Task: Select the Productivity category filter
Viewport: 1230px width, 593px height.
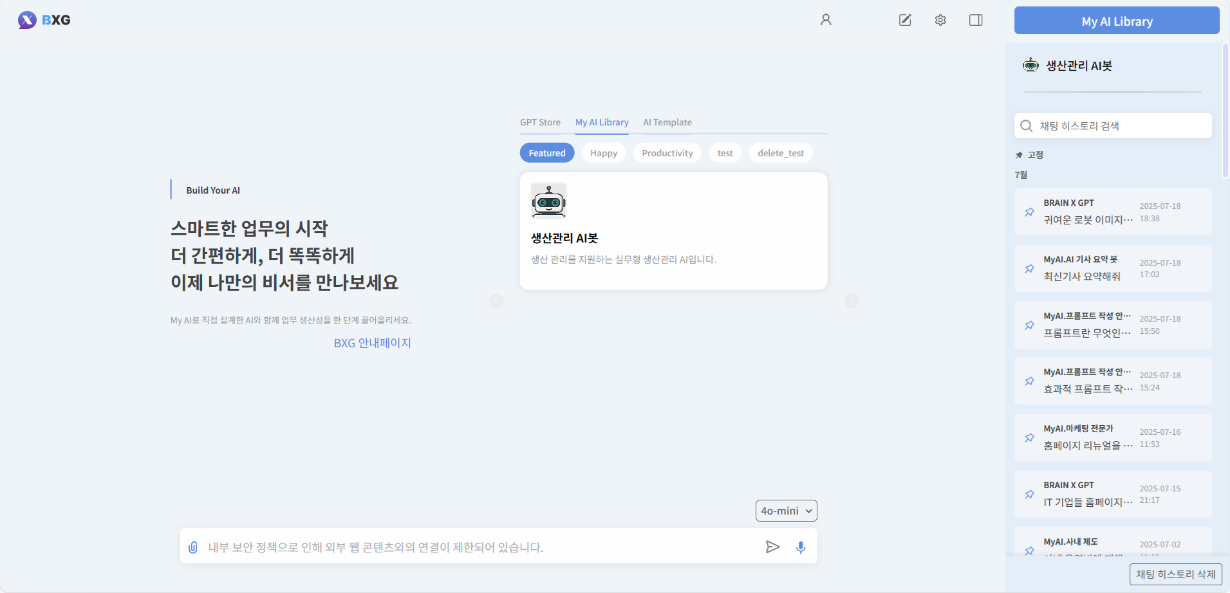Action: [x=667, y=153]
